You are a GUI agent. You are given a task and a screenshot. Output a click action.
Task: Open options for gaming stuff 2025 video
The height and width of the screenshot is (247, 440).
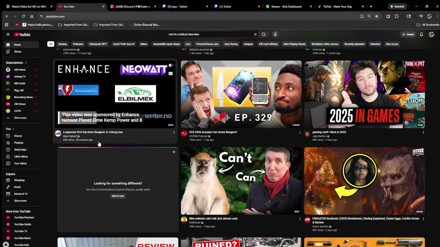[423, 132]
